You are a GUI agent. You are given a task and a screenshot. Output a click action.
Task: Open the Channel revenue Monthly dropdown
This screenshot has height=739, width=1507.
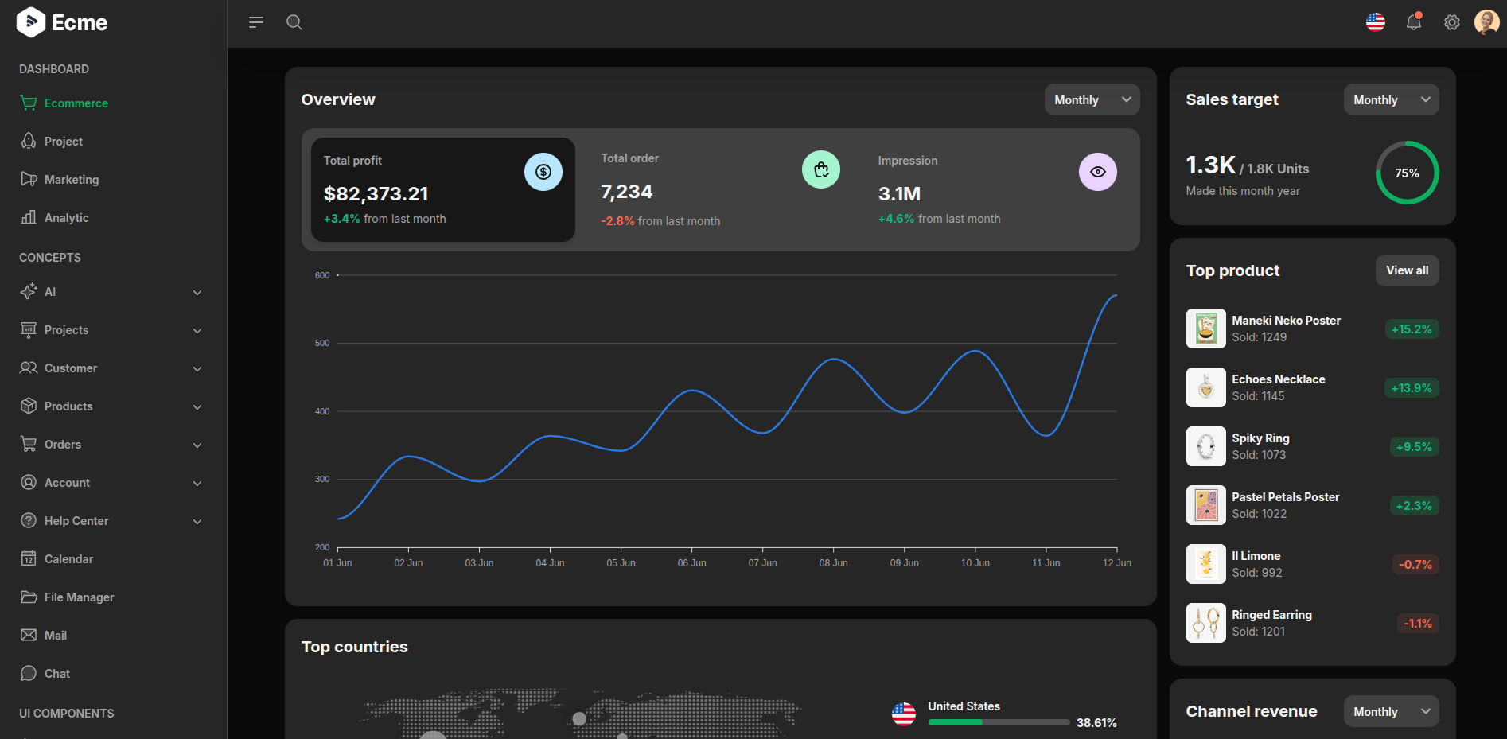tap(1391, 711)
